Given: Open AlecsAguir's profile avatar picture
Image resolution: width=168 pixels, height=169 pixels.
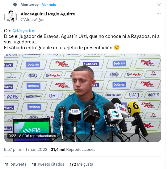Looking at the screenshot, I should tap(10, 17).
